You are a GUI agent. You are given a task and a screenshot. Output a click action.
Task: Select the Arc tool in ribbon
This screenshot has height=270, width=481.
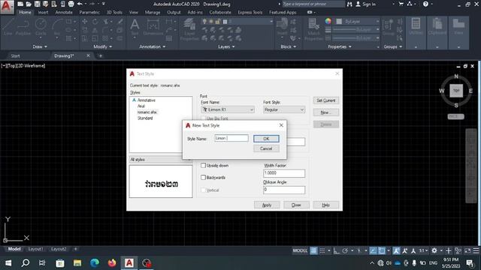pos(57,27)
